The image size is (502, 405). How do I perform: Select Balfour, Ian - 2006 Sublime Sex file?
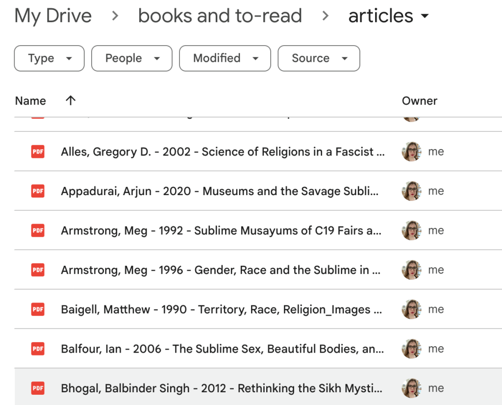[222, 349]
